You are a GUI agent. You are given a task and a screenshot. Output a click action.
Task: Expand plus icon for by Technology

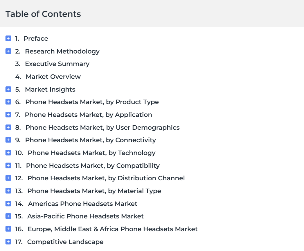tap(8, 153)
